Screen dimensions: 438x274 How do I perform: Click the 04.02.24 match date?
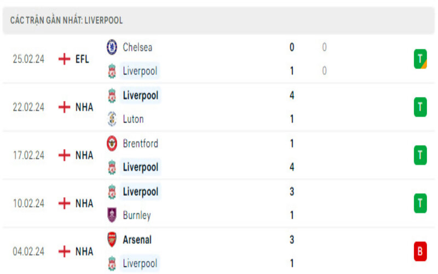pyautogui.click(x=28, y=252)
